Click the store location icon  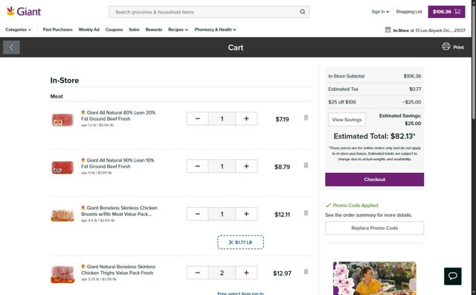(387, 30)
